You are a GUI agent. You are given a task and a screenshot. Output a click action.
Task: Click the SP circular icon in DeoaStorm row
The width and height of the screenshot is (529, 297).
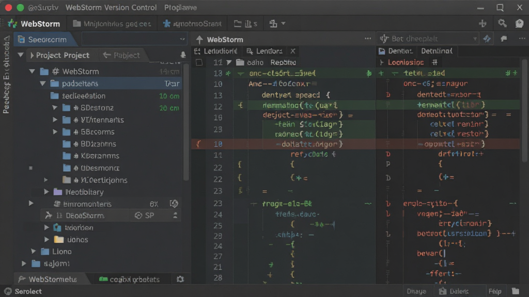pos(138,216)
